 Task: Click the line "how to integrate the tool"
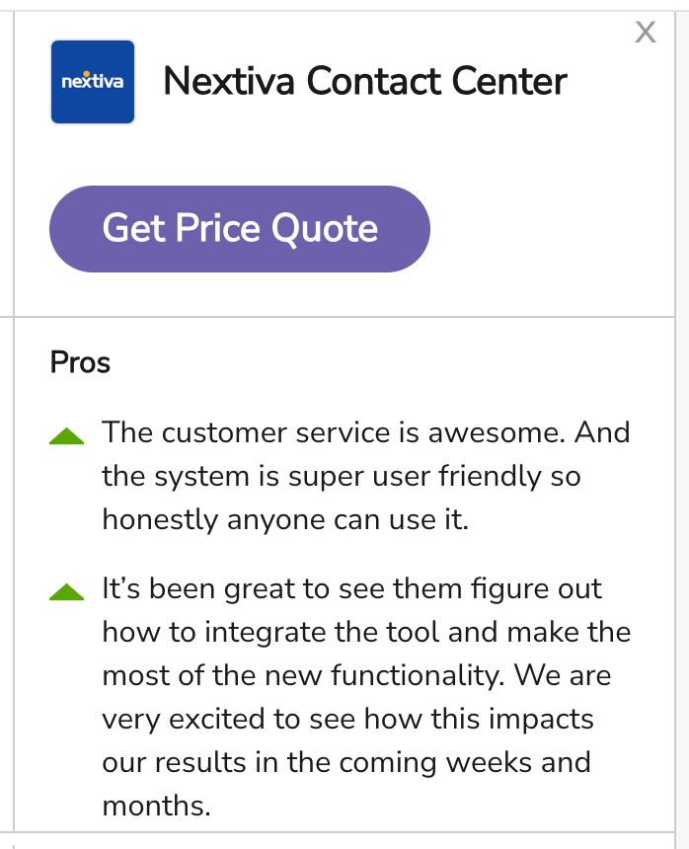coord(366,632)
